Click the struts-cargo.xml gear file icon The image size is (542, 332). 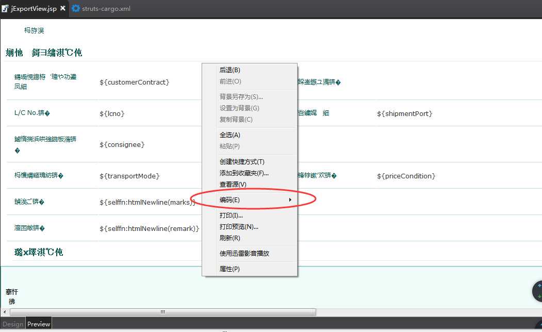[x=76, y=8]
